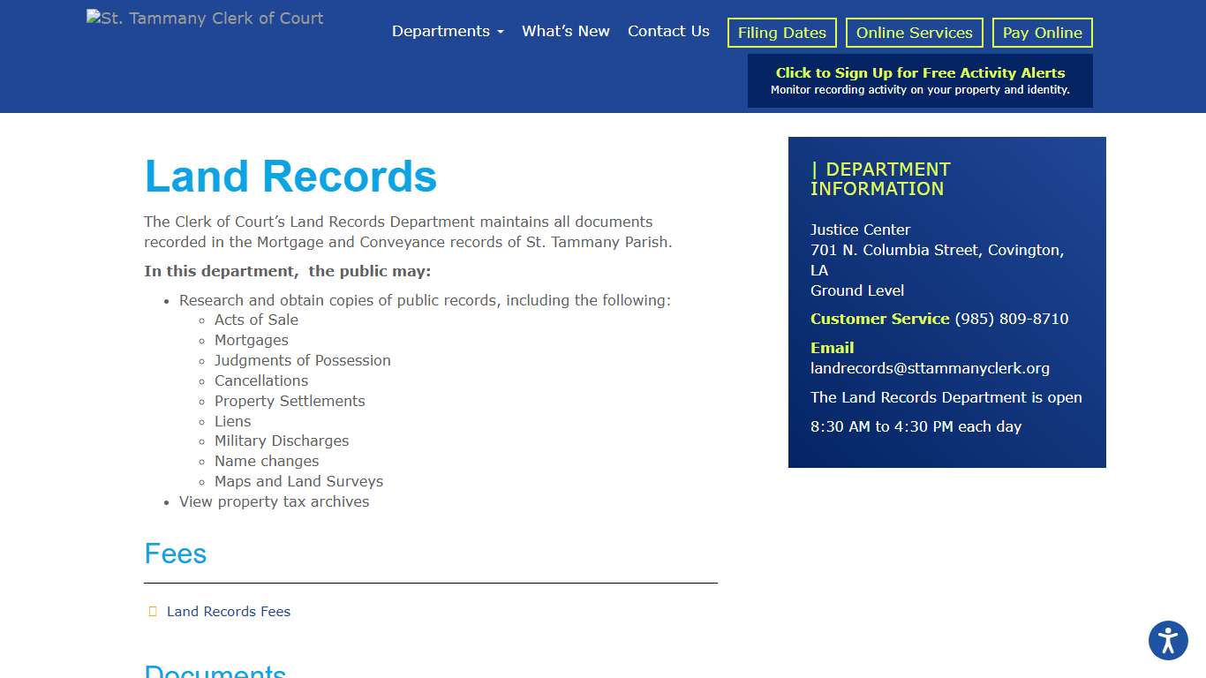This screenshot has width=1206, height=678.
Task: Expand the Departments dropdown
Action: (x=447, y=31)
